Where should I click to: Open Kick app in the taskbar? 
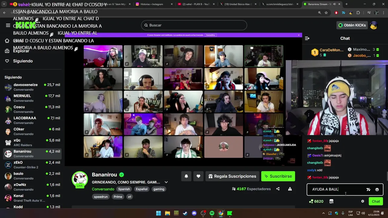230,213
